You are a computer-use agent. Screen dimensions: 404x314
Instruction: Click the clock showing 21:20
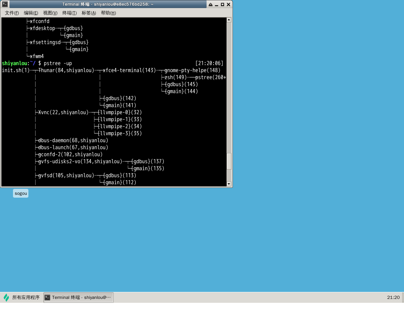[393, 297]
